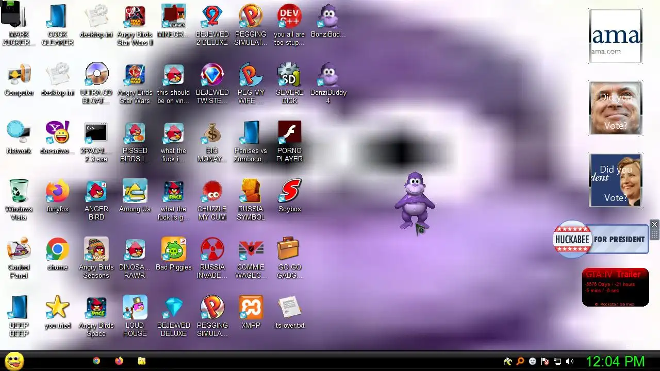Open the pinned folder on taskbar
This screenshot has width=660, height=371.
[x=142, y=361]
